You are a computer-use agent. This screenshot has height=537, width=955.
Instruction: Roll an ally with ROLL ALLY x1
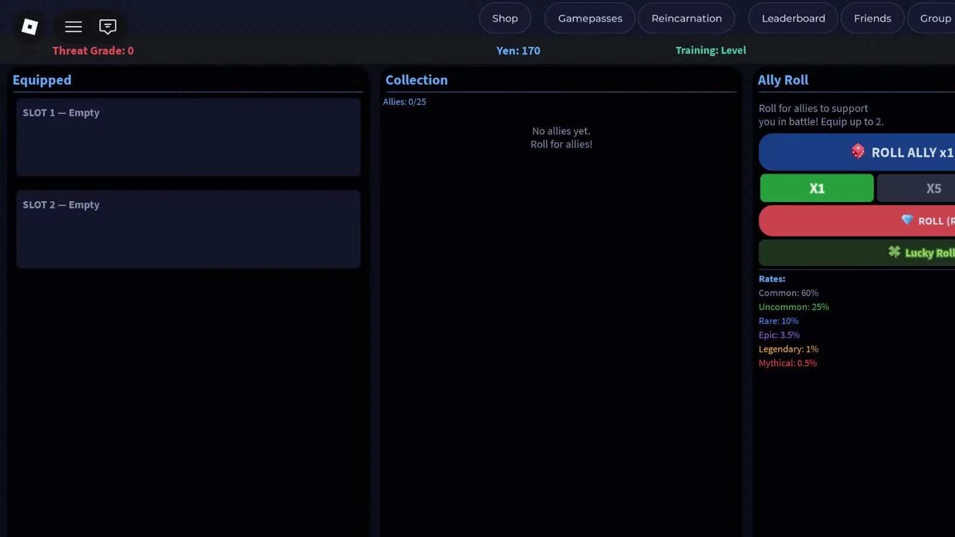857,152
